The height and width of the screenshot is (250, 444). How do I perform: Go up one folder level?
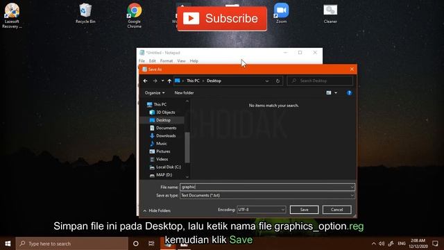click(x=169, y=81)
